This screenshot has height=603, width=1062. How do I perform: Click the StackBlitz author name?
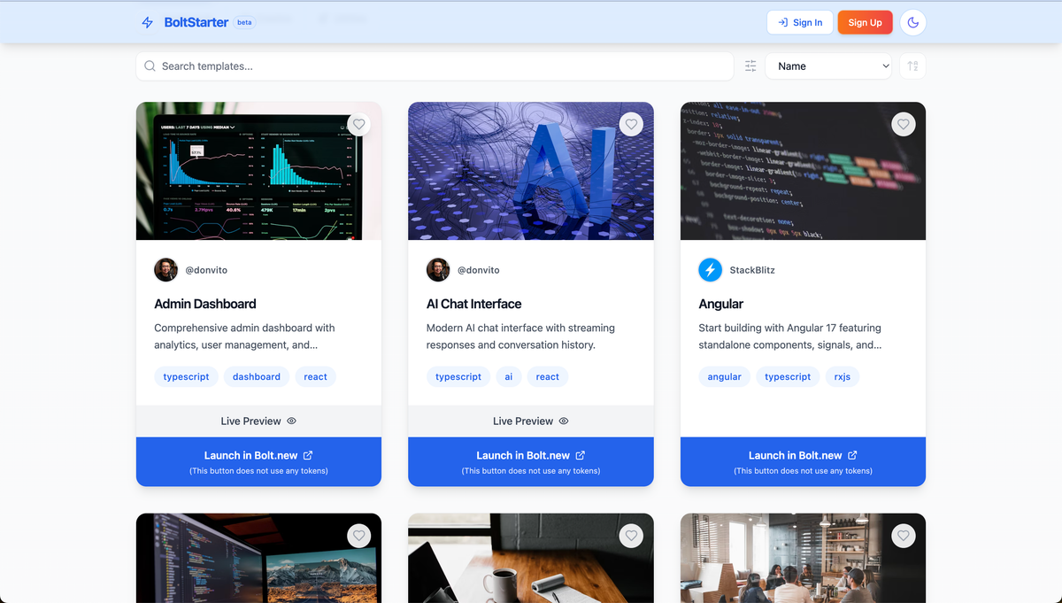752,270
